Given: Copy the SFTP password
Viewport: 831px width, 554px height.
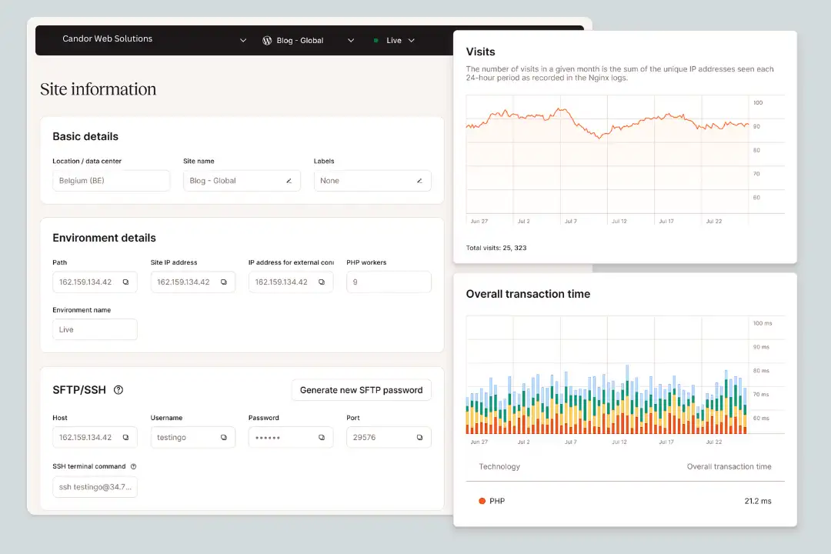Looking at the screenshot, I should point(322,437).
